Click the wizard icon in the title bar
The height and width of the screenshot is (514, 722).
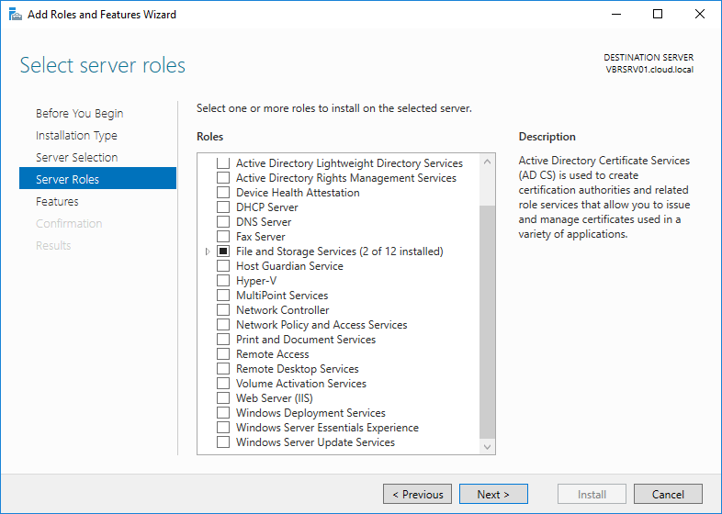16,15
